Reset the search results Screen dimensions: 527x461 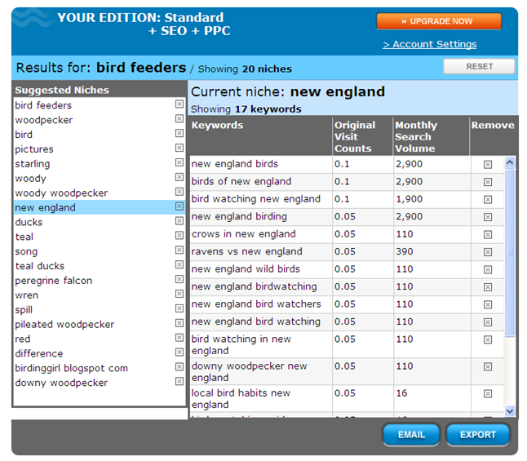coord(479,66)
